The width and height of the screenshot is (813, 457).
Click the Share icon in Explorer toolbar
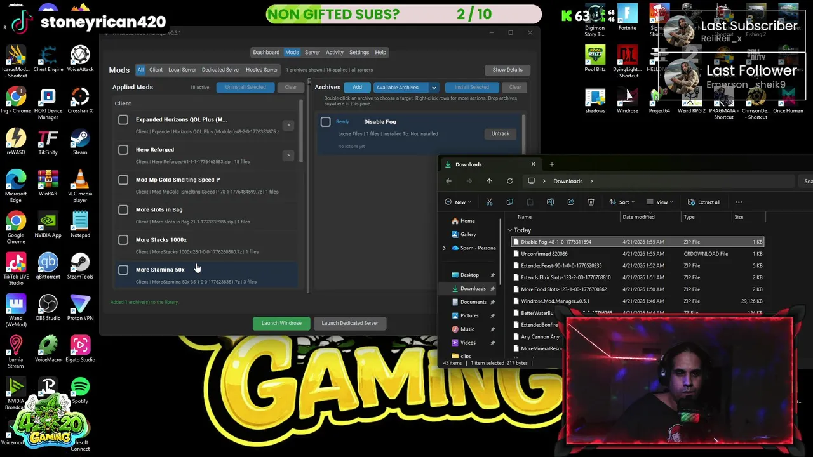click(570, 202)
